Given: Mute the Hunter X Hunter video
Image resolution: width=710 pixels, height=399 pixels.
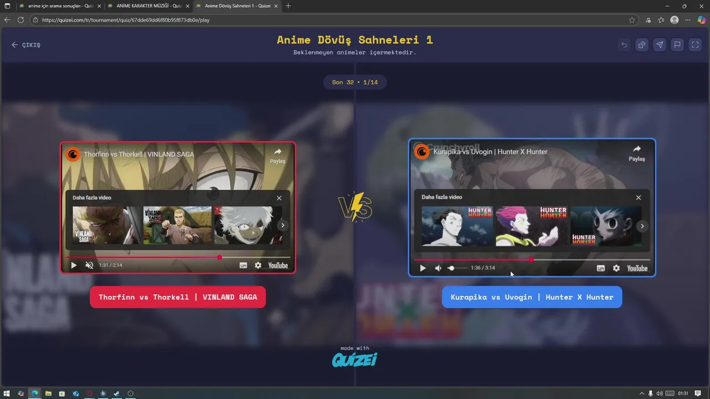Looking at the screenshot, I should (438, 268).
